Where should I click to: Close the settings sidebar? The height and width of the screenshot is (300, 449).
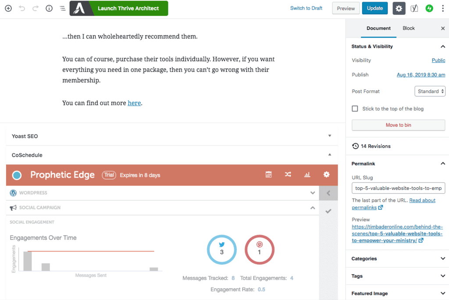click(443, 29)
